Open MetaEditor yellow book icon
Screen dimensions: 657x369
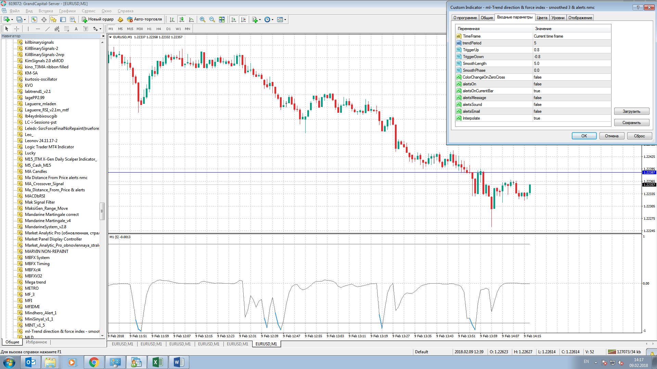click(x=120, y=19)
